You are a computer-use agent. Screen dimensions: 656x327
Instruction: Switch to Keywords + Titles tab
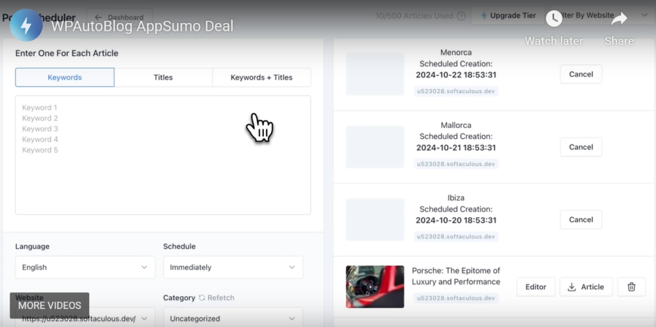[x=261, y=78]
